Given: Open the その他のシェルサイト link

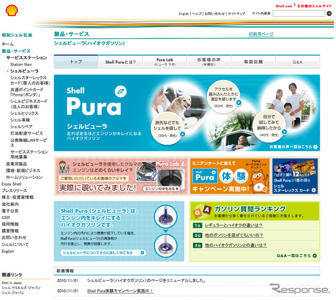Looking at the screenshot, I should click(x=314, y=6).
